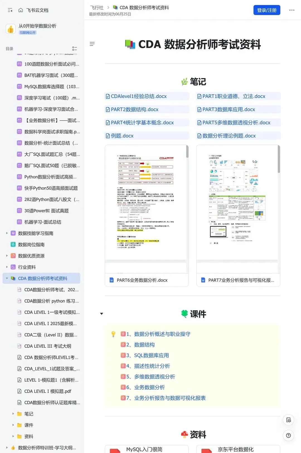This screenshot has width=301, height=453.
Task: Click scrollbar in PART6 preview
Action: (x=187, y=152)
